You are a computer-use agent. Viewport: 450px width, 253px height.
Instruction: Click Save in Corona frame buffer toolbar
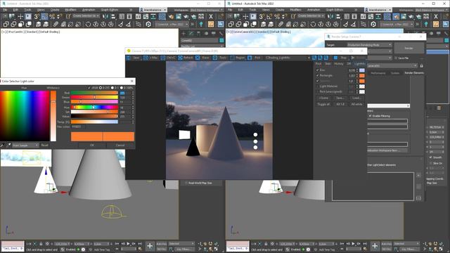(134, 58)
